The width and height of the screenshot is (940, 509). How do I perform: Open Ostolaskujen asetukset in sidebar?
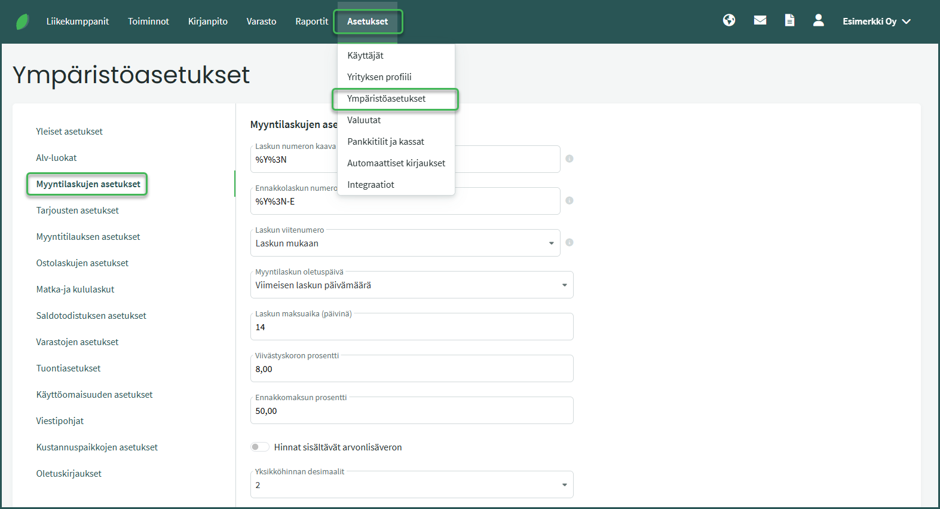click(82, 263)
